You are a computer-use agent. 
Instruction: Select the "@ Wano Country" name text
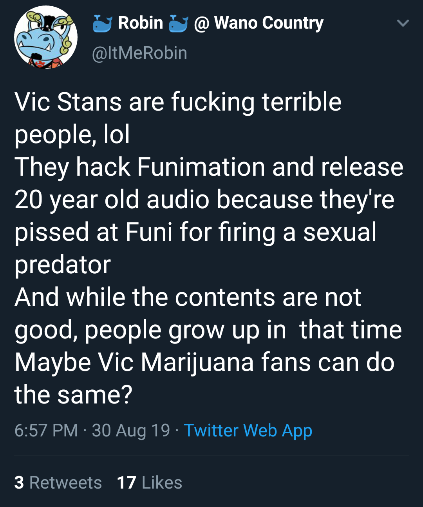click(259, 24)
